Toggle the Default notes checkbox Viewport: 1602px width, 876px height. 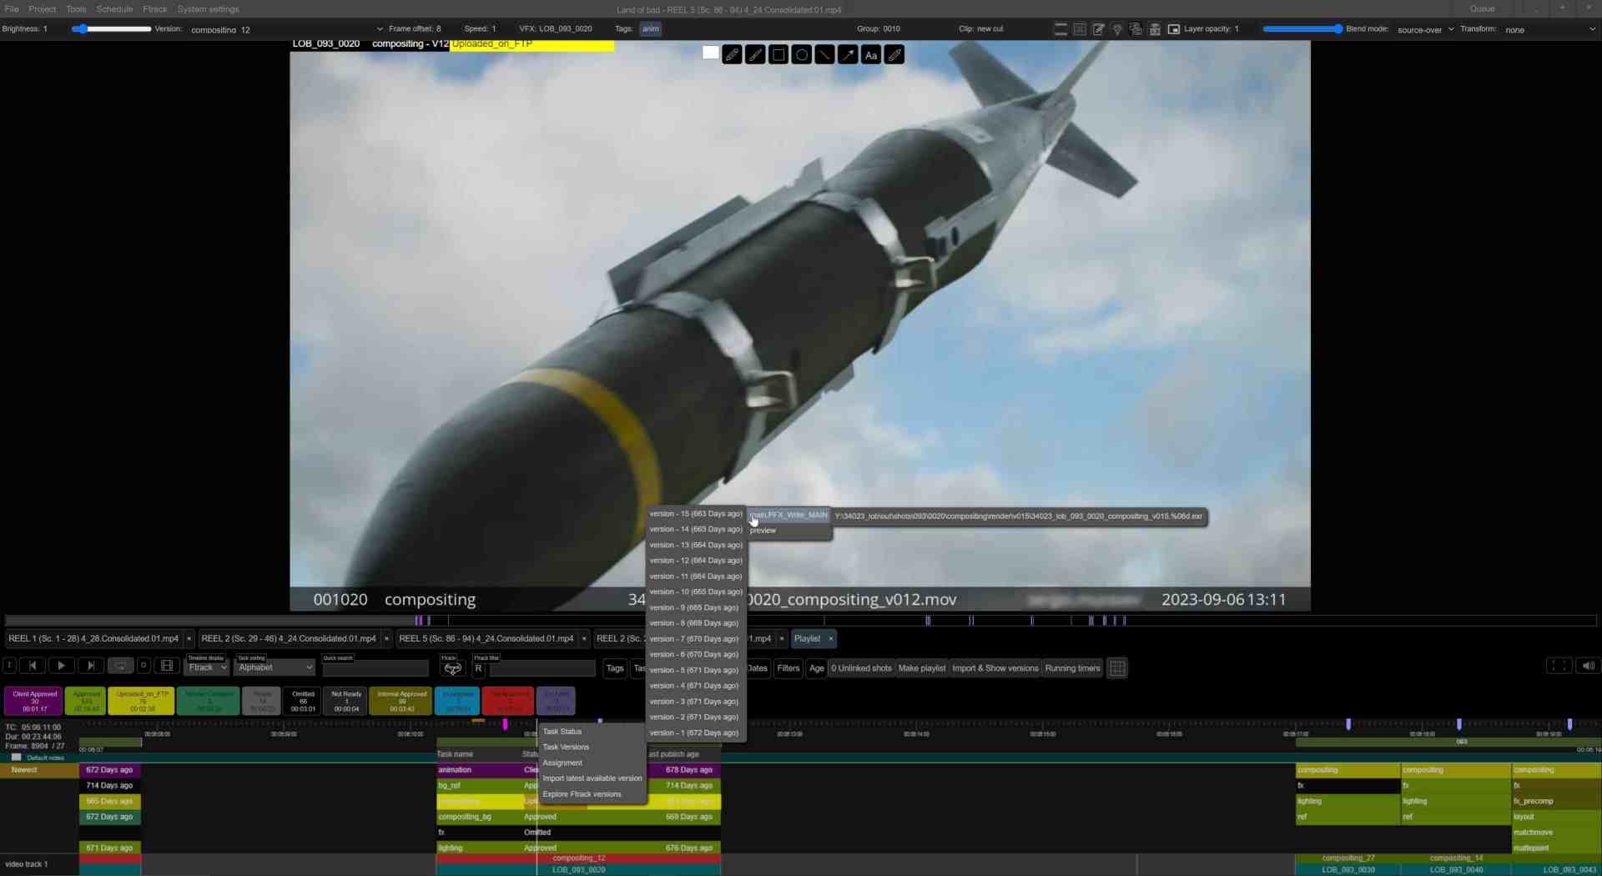point(16,758)
